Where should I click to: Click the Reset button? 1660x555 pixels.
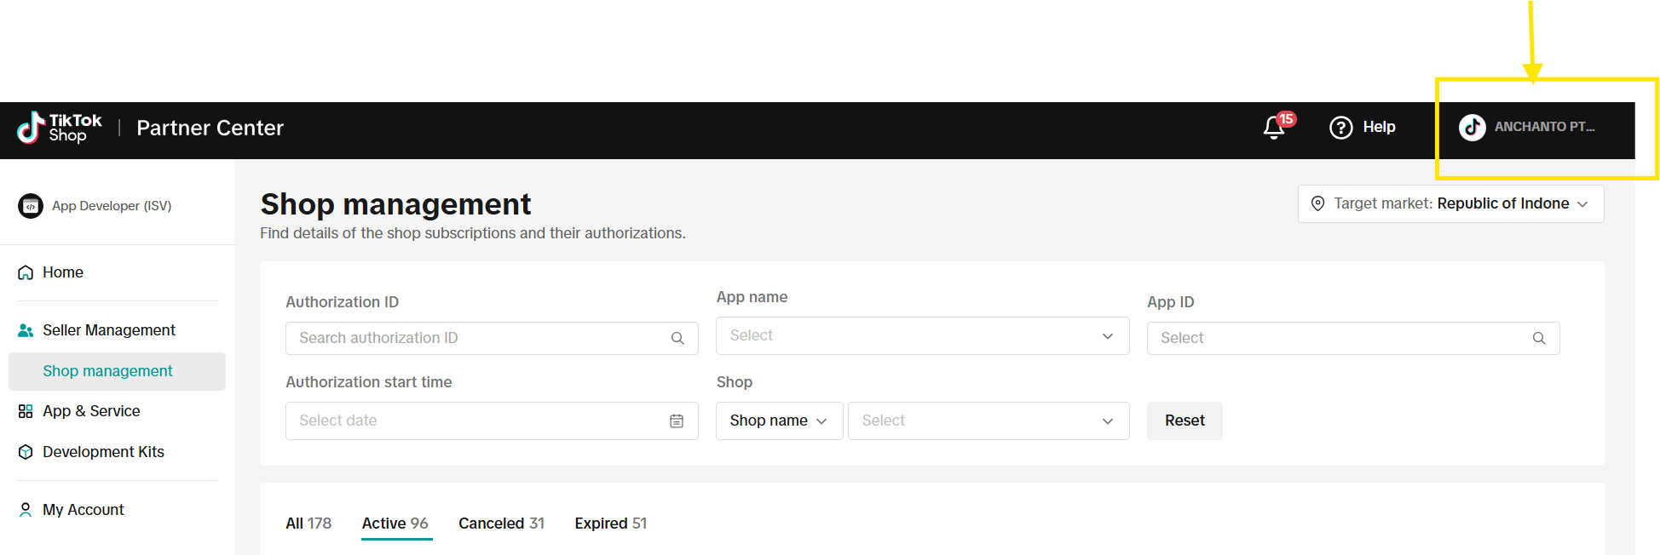point(1184,421)
